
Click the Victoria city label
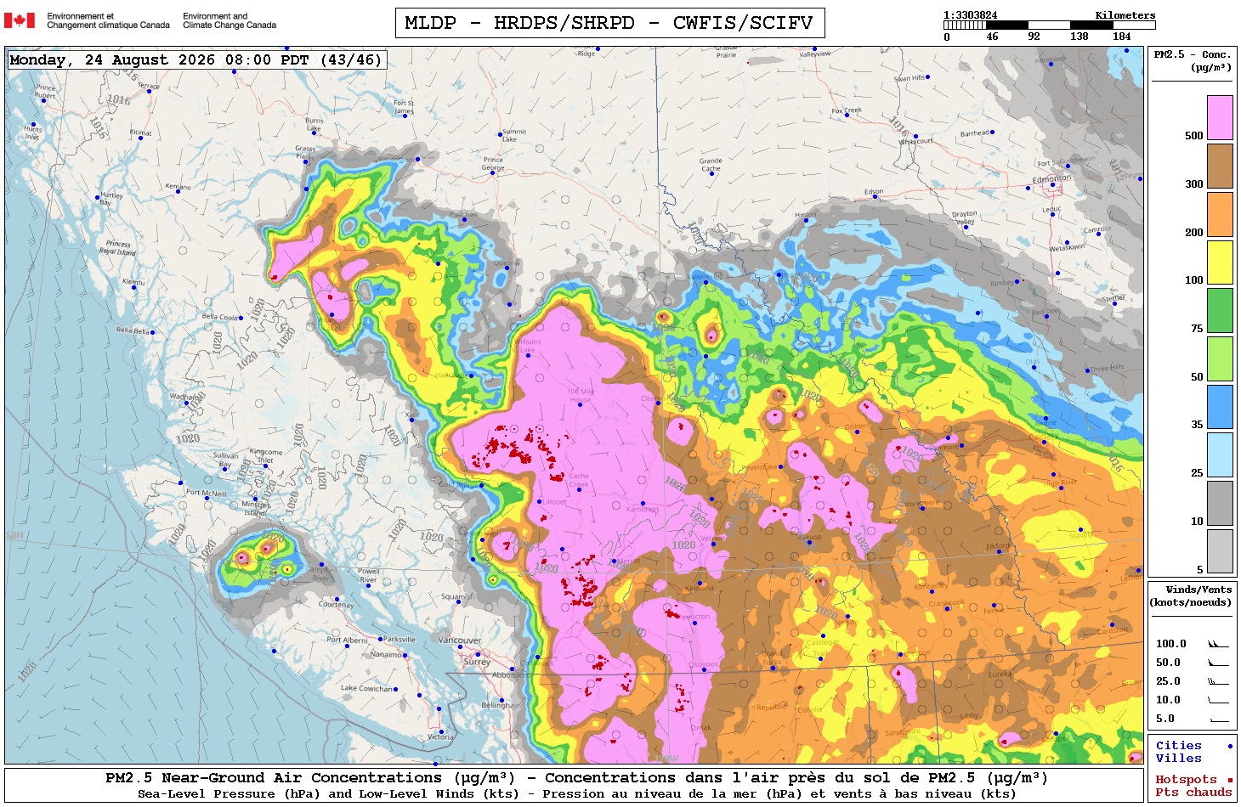(x=440, y=736)
